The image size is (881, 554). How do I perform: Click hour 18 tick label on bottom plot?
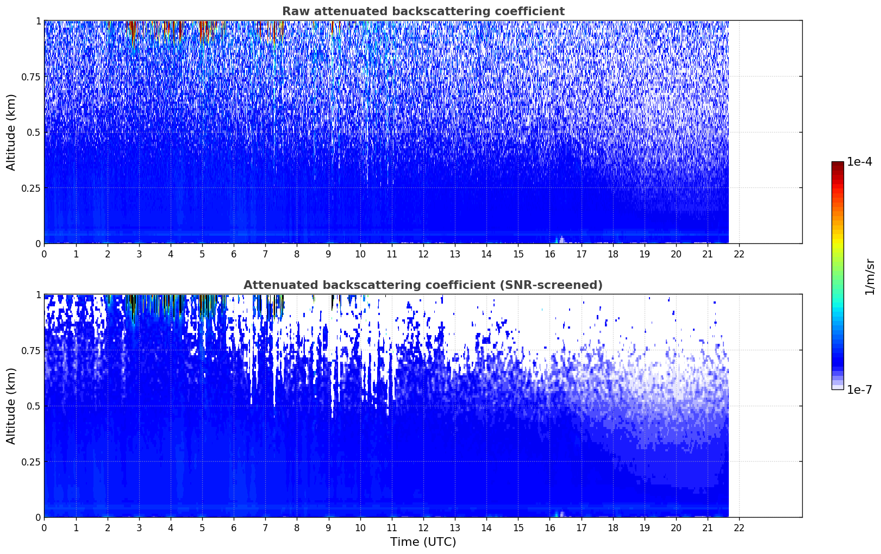click(613, 528)
